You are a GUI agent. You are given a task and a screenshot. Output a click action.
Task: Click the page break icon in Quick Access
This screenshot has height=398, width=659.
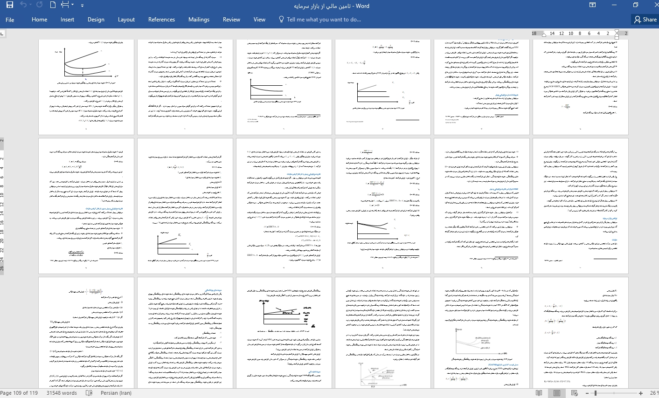65,5
